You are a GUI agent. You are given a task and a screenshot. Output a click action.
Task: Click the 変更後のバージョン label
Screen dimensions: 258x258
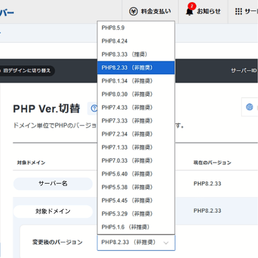tap(57, 242)
